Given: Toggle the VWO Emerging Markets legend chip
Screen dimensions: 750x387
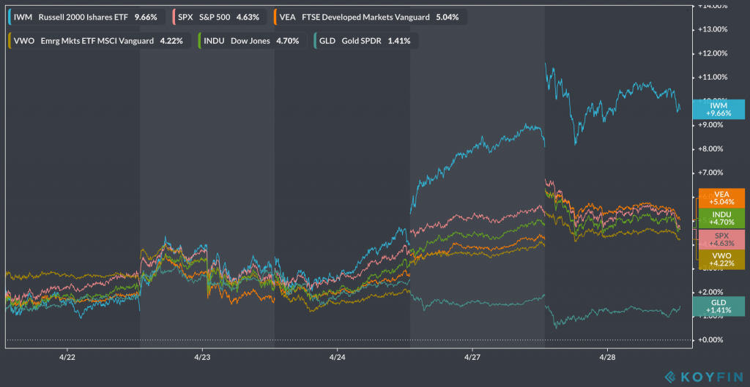Looking at the screenshot, I should point(98,41).
